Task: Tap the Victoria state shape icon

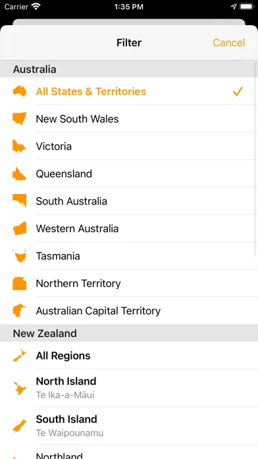Action: click(x=19, y=146)
